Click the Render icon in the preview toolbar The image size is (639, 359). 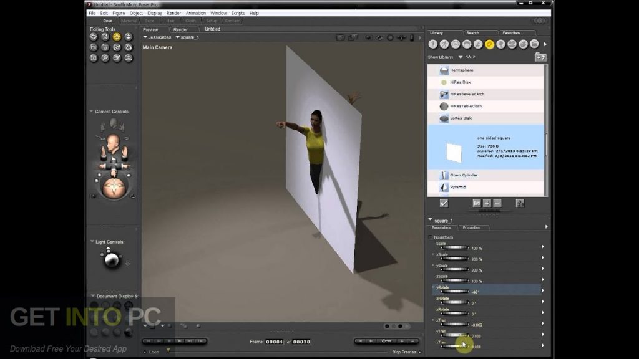pos(340,37)
